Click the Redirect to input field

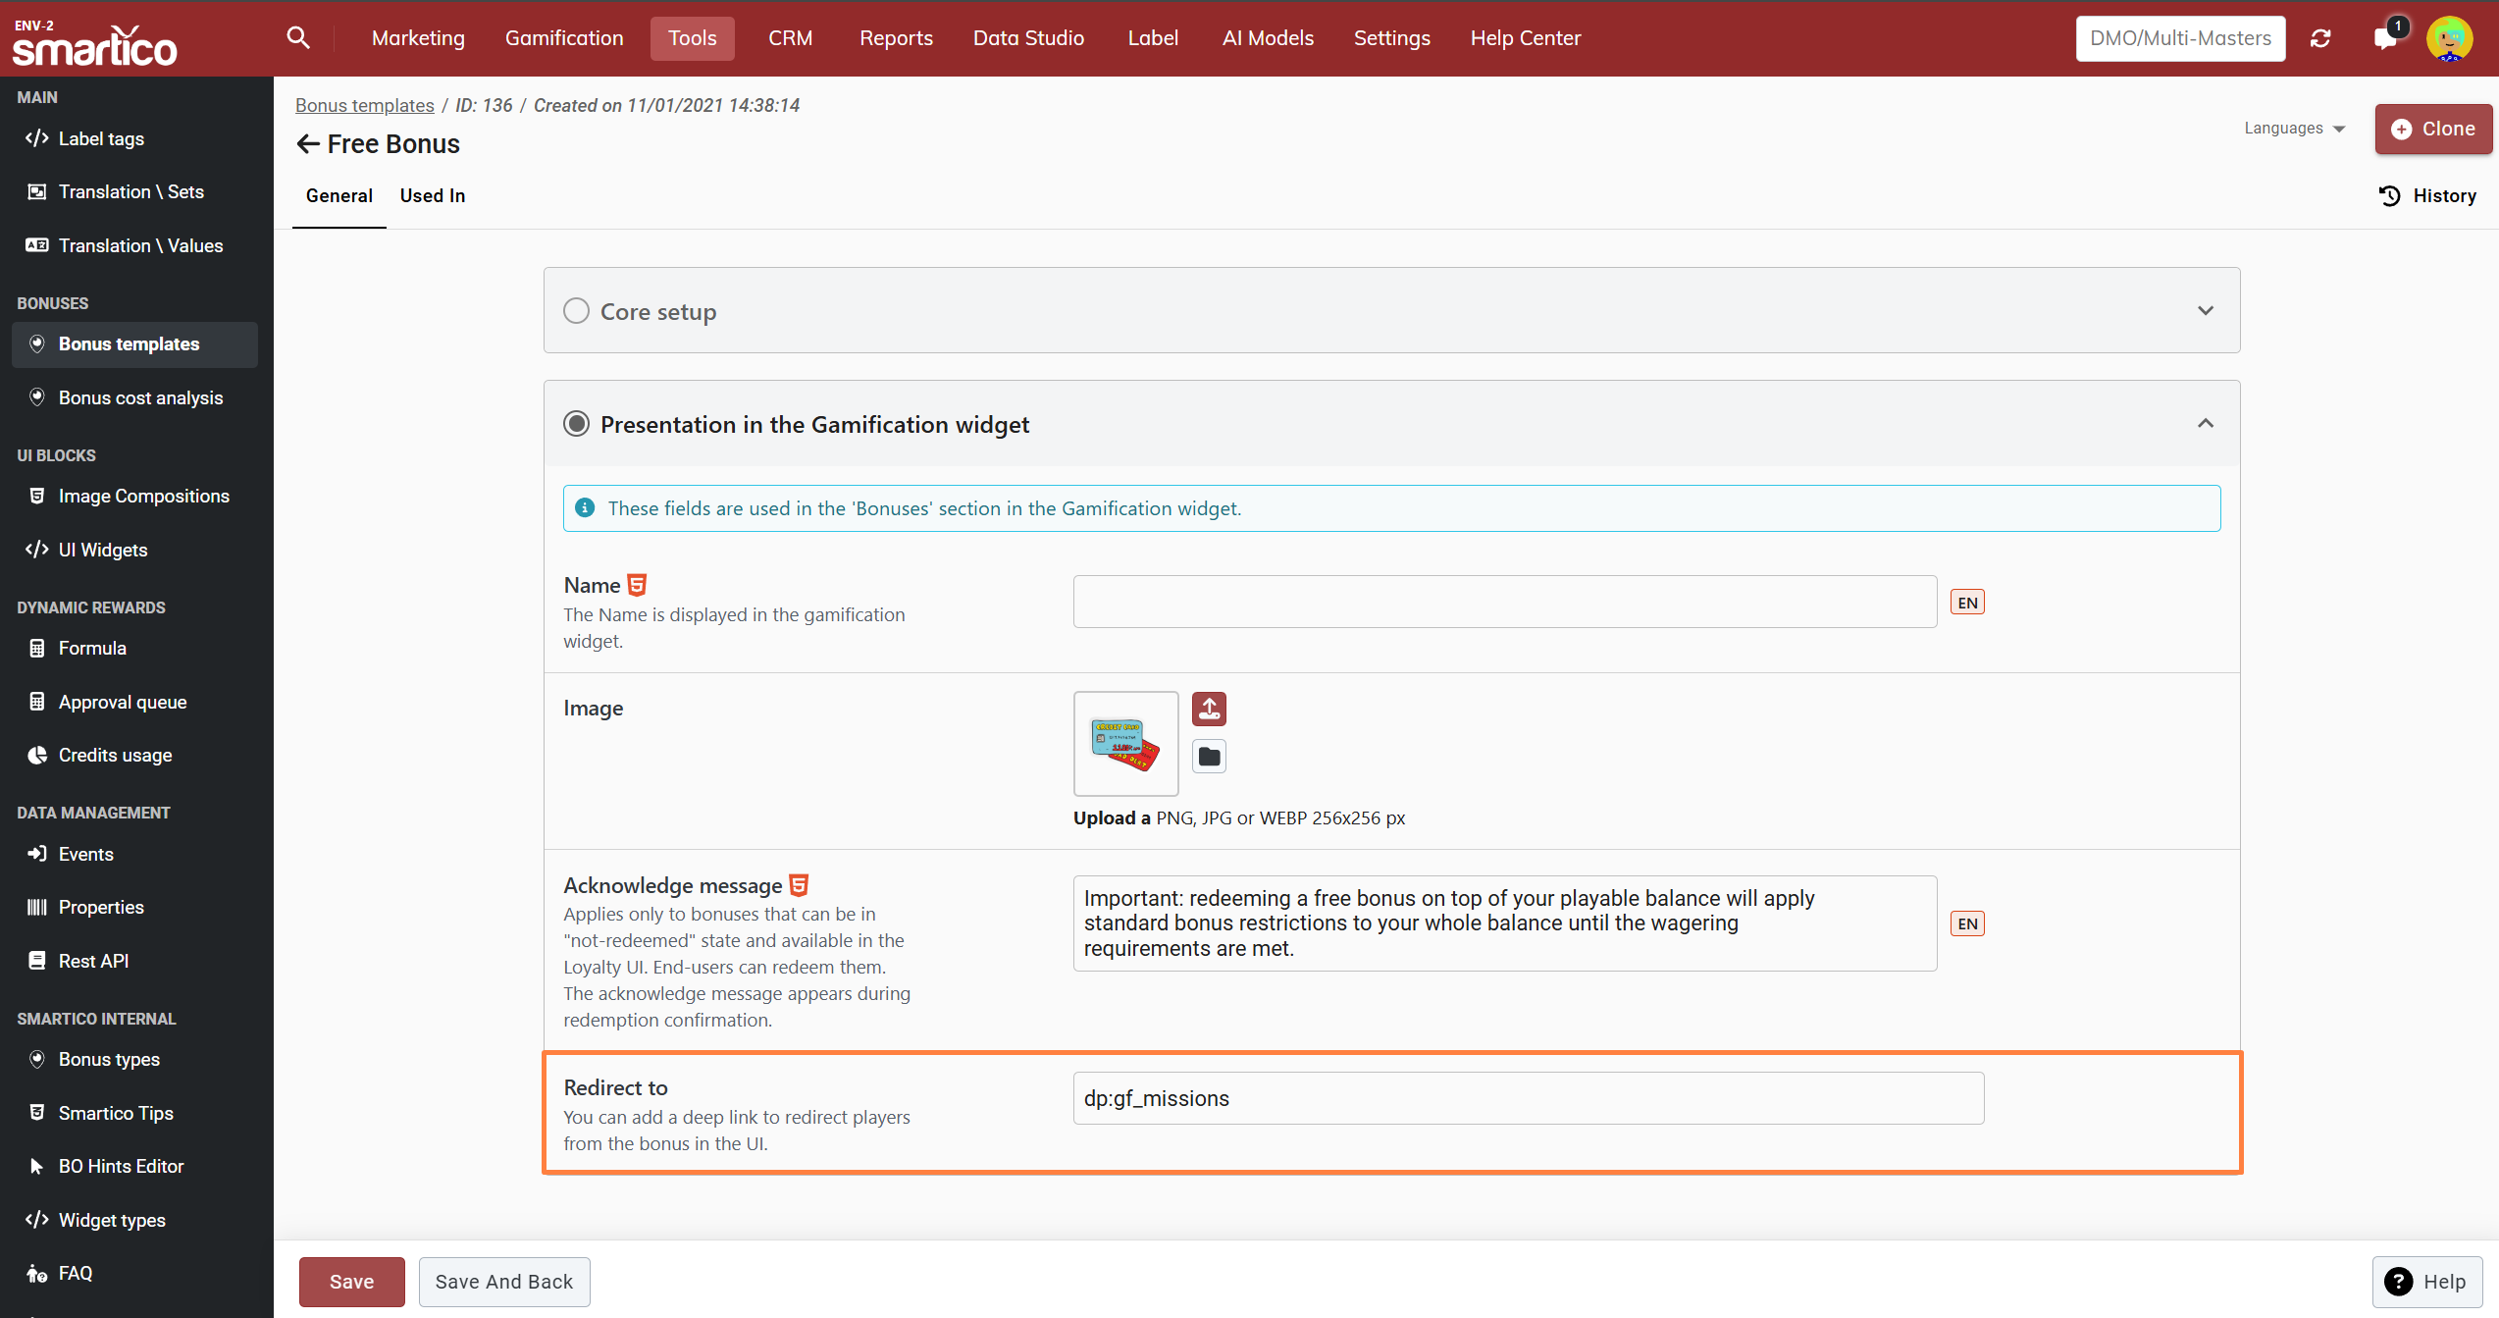click(1528, 1098)
